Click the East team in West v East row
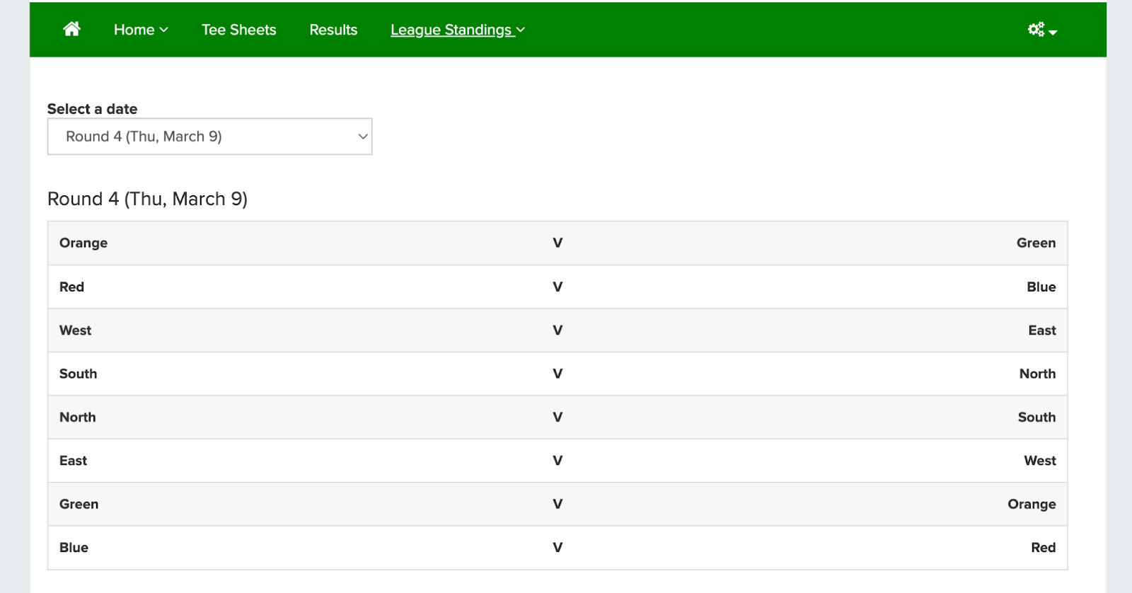The image size is (1132, 593). click(1041, 330)
